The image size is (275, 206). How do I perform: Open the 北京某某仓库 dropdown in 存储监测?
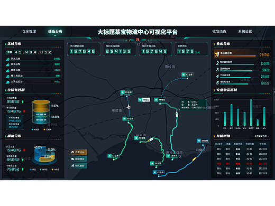262,136
